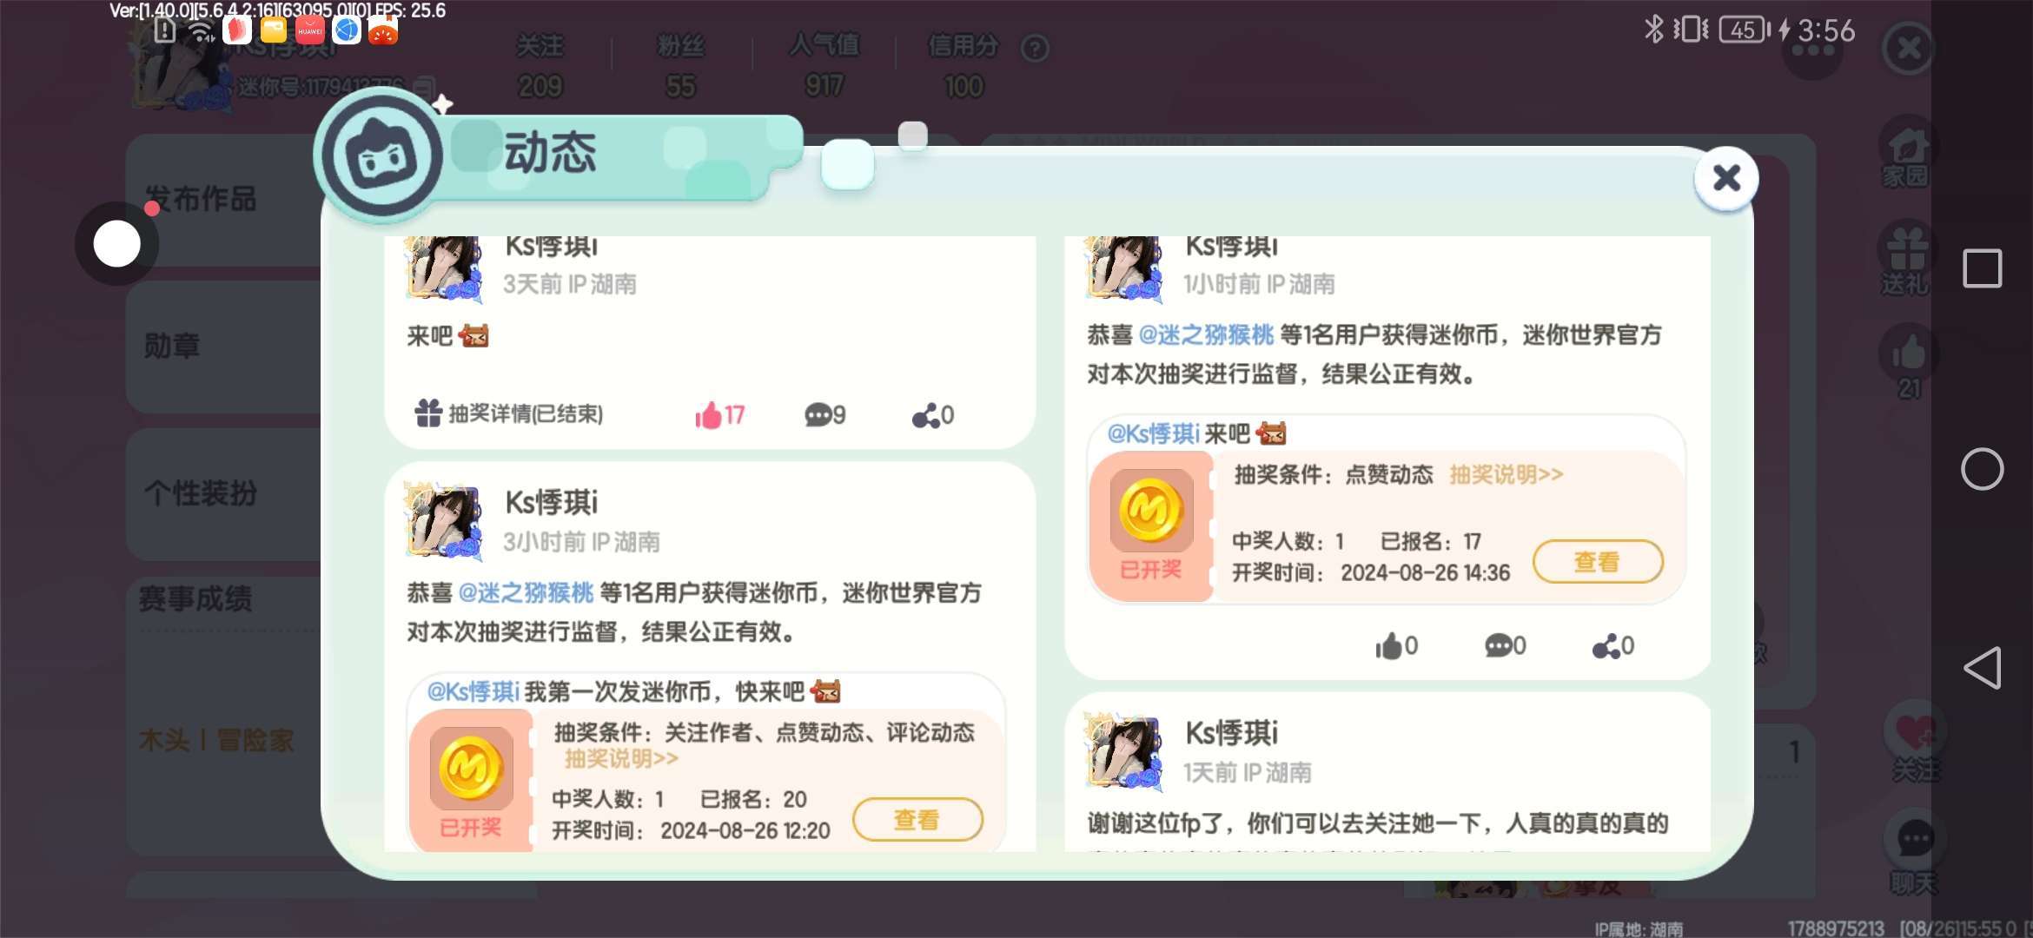Open comments on the 1小时前 post
The width and height of the screenshot is (2033, 938).
(x=1505, y=645)
